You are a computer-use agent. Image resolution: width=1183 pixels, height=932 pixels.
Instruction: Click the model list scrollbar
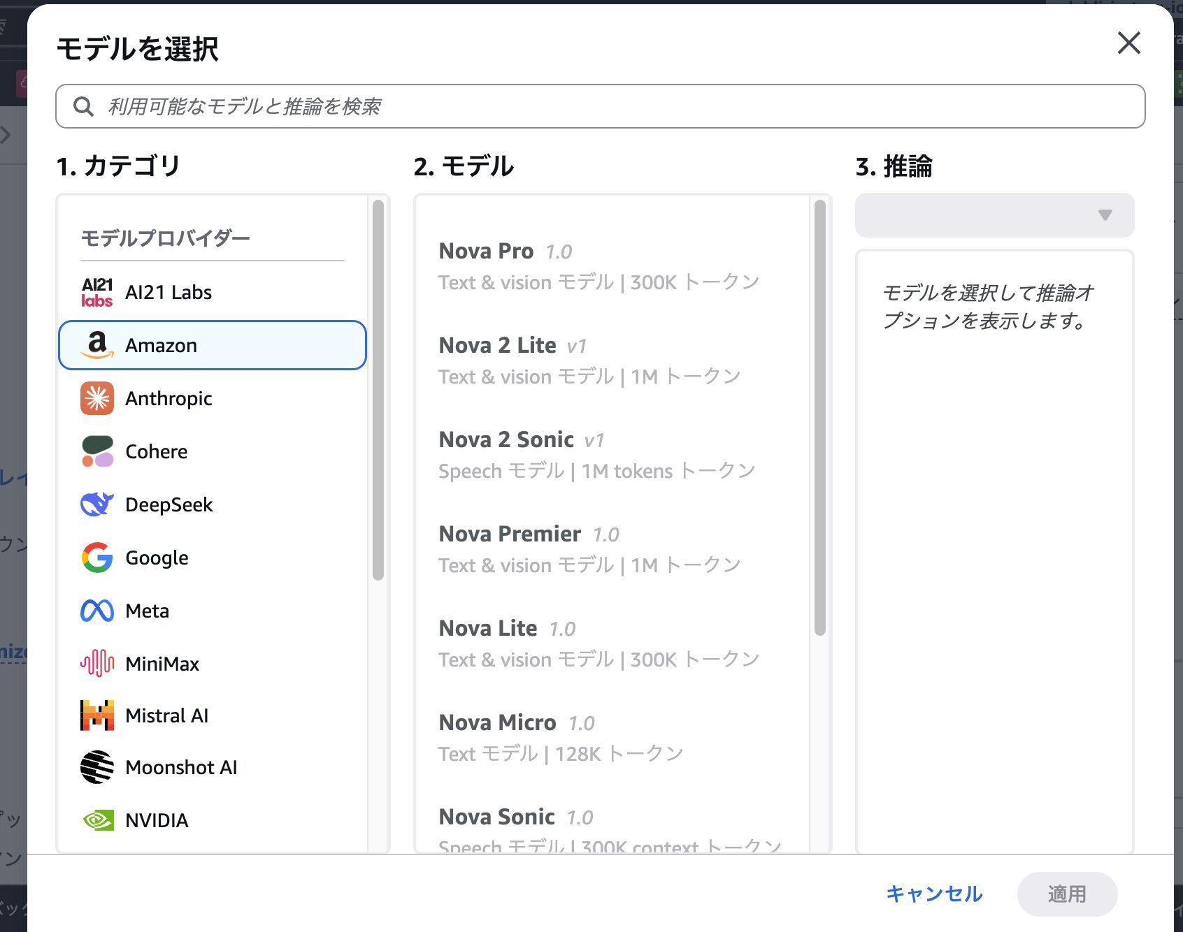click(x=820, y=419)
